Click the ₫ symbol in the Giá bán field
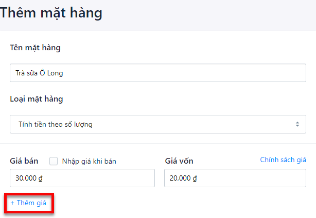The image size is (316, 218). (42, 179)
